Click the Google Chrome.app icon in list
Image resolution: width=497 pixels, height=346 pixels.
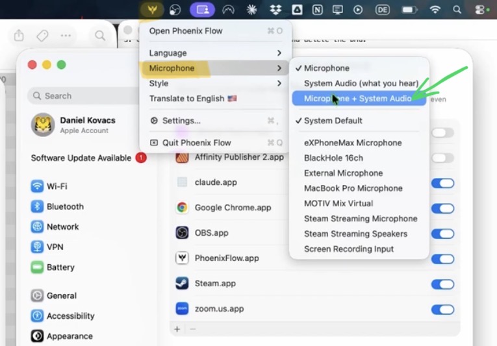click(x=182, y=208)
